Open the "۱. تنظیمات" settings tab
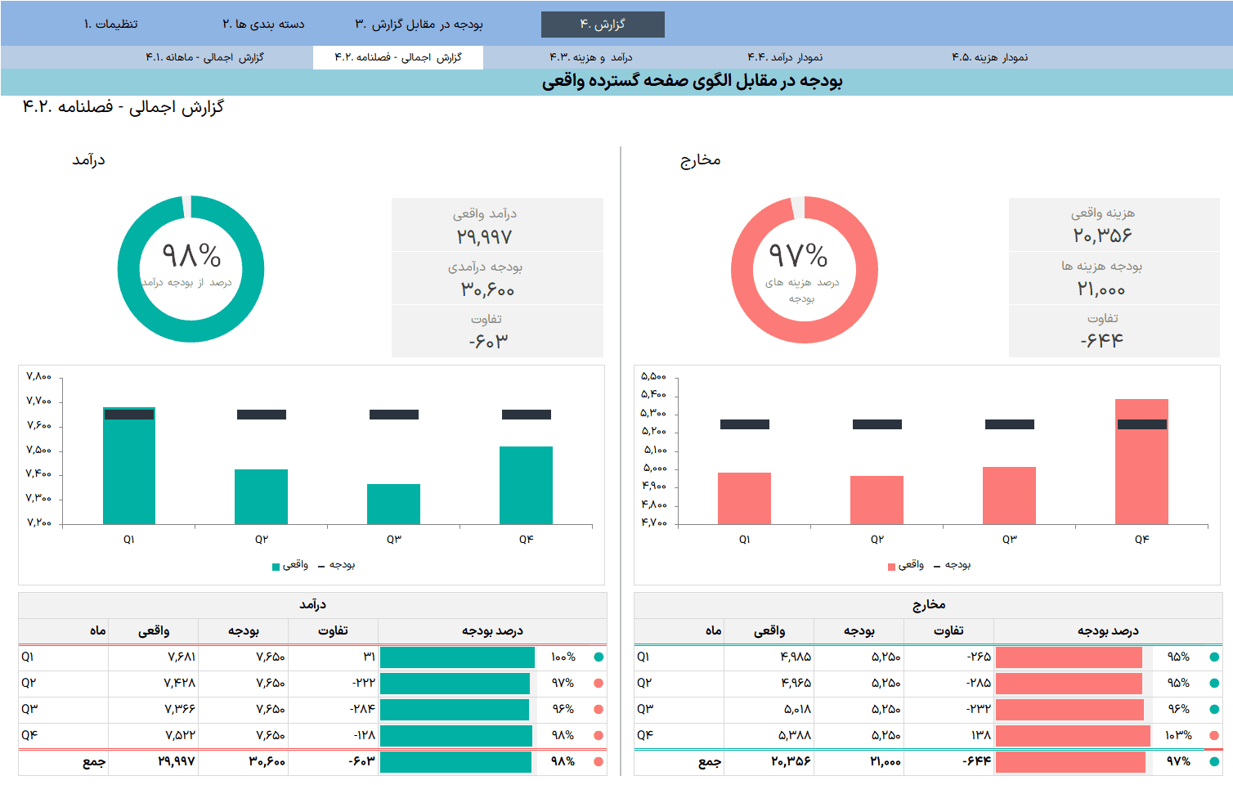This screenshot has height=785, width=1233. [110, 25]
